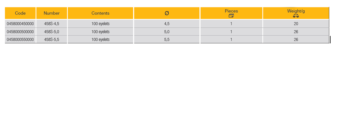Click the scales icon under Weight/g

296,16
